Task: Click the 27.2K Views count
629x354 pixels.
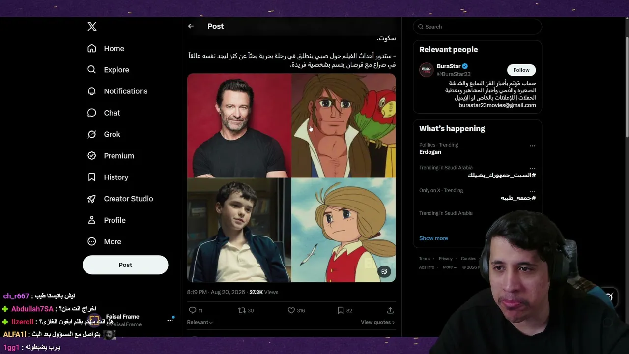Action: 264,292
